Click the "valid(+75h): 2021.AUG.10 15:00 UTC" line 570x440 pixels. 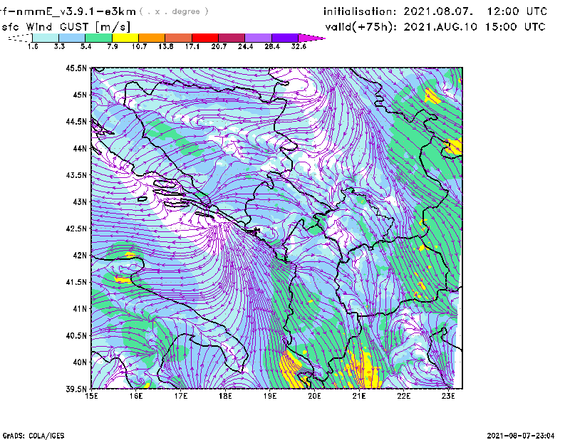coord(435,27)
